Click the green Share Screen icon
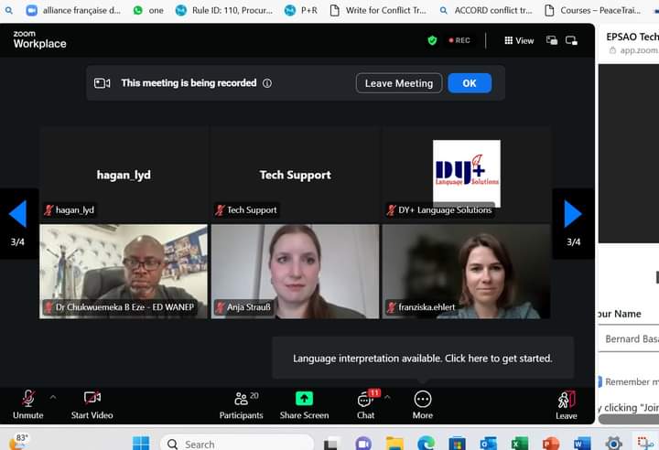The width and height of the screenshot is (659, 450). (x=304, y=399)
